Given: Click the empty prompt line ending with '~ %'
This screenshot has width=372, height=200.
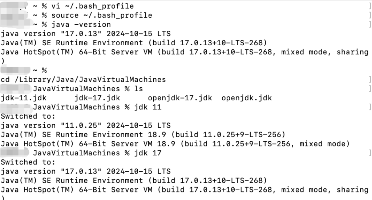Looking at the screenshot, I should 24,70.
